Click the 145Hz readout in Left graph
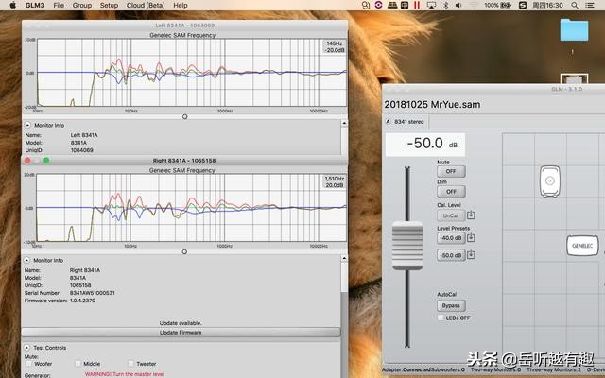The width and height of the screenshot is (605, 378). click(334, 46)
